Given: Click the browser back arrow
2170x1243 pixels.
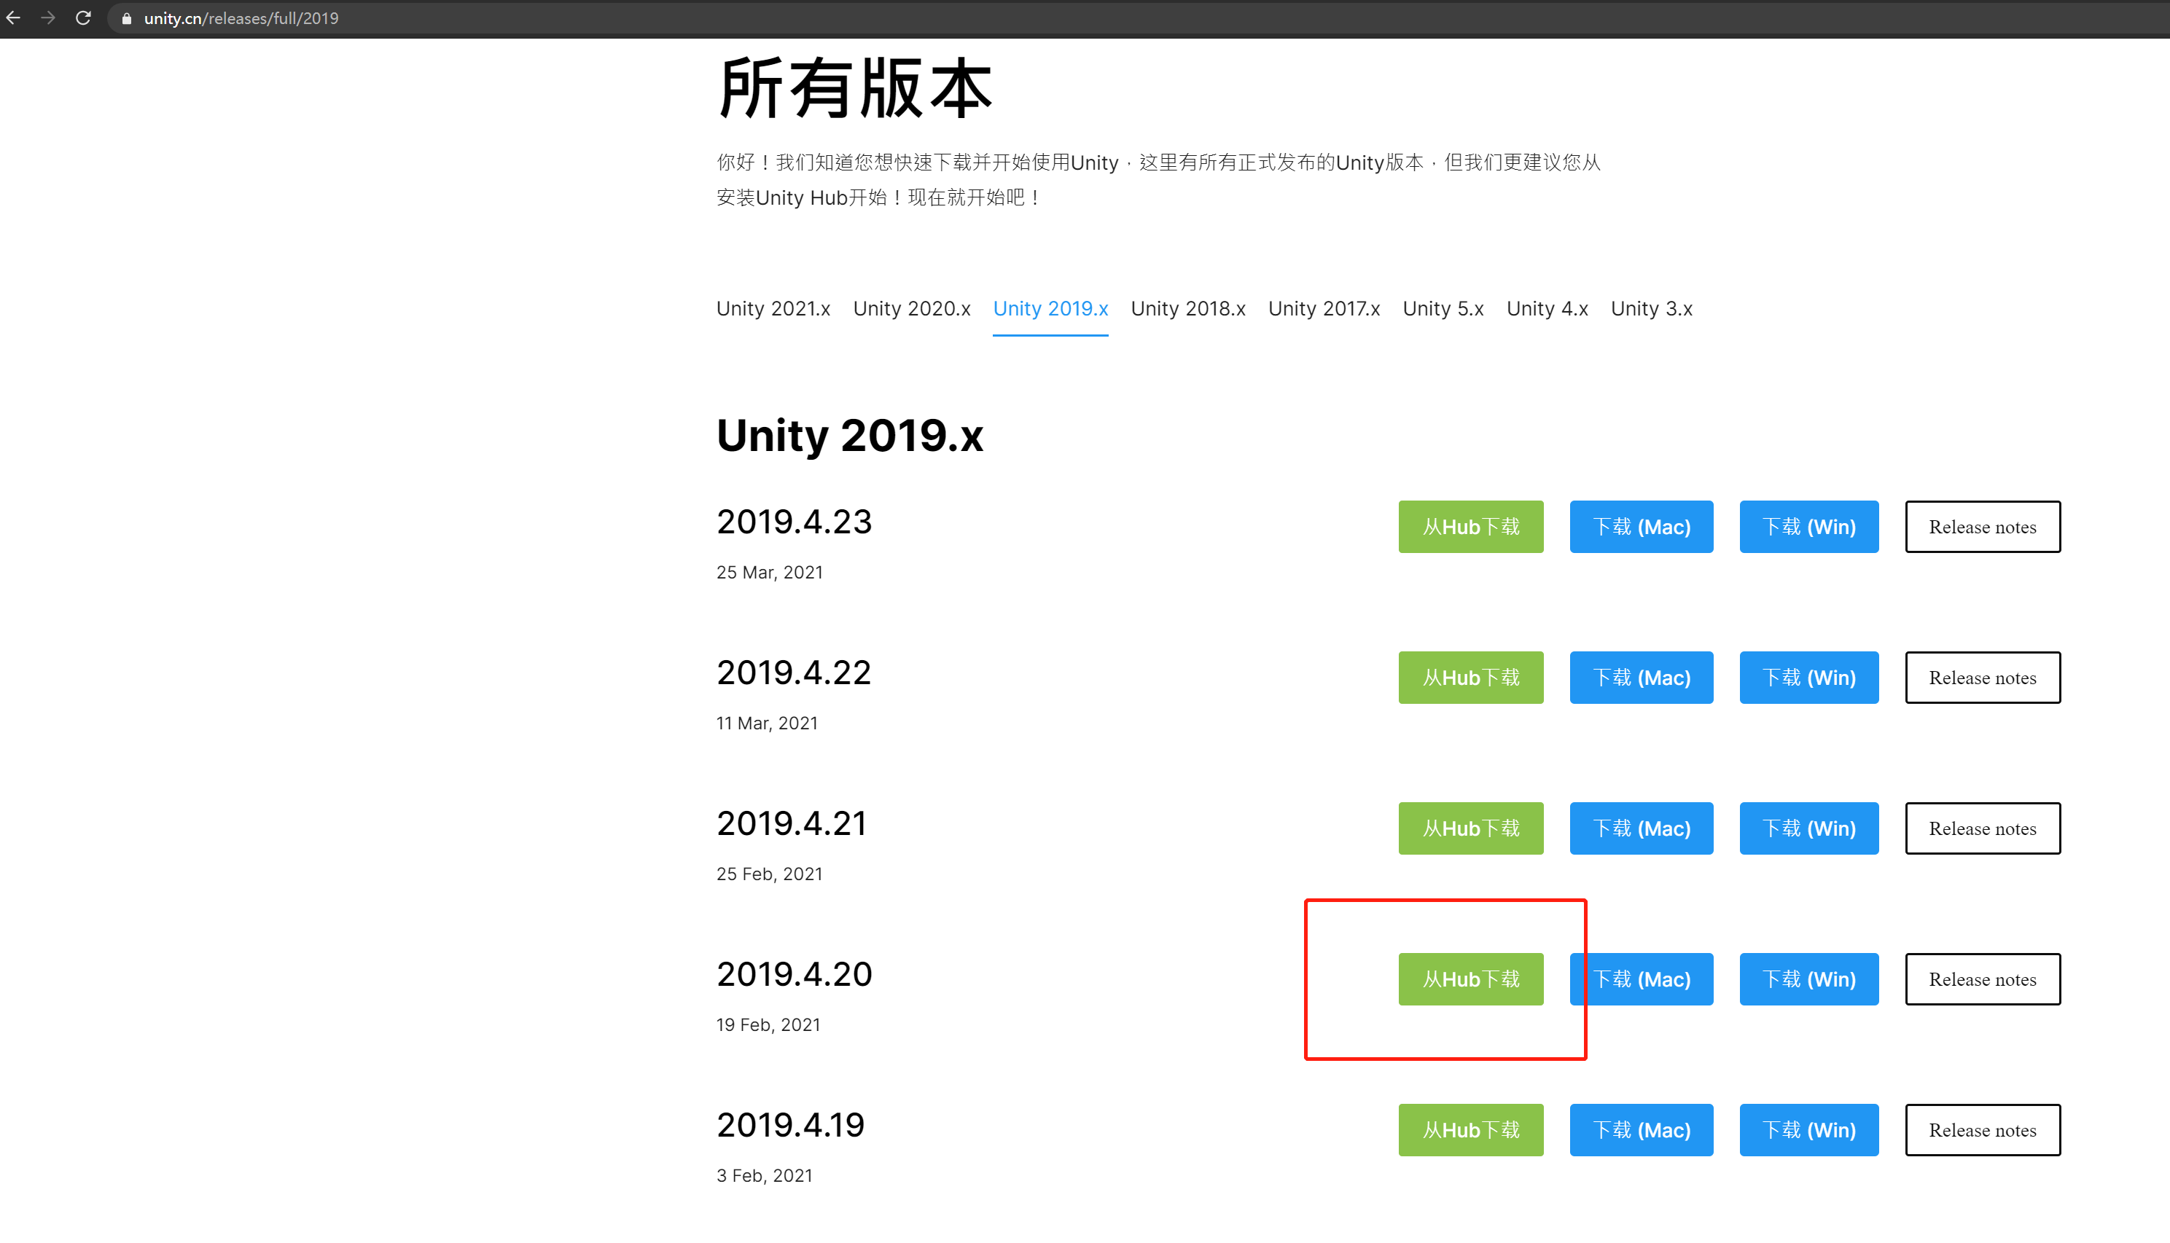Looking at the screenshot, I should [14, 18].
